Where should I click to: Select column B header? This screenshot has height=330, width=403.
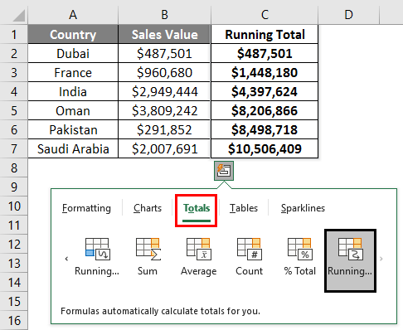[164, 15]
